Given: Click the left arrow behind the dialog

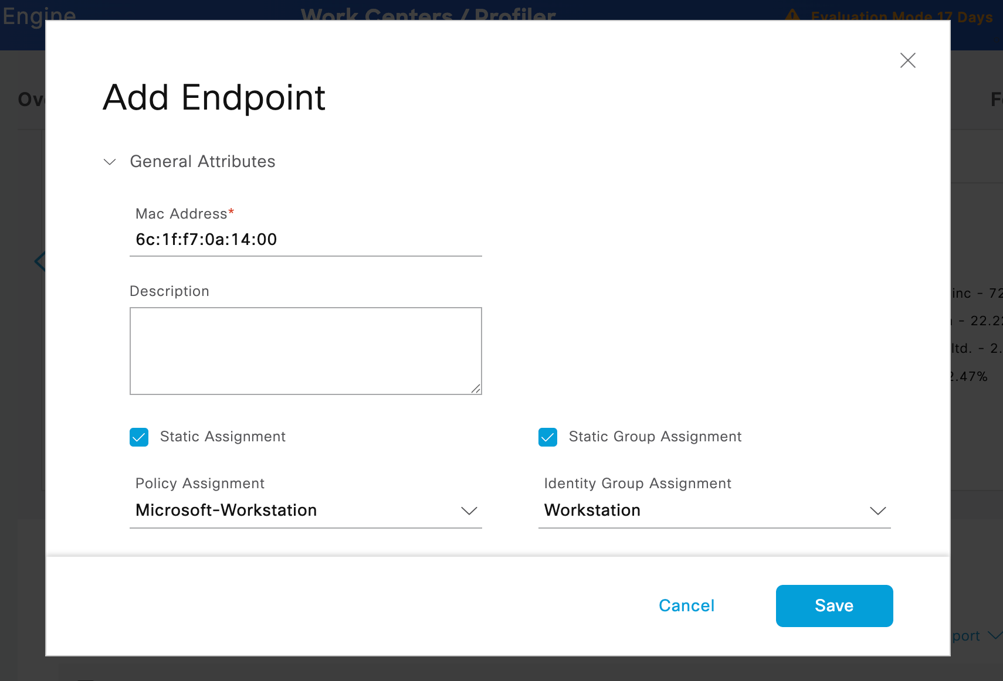Looking at the screenshot, I should click(x=40, y=261).
